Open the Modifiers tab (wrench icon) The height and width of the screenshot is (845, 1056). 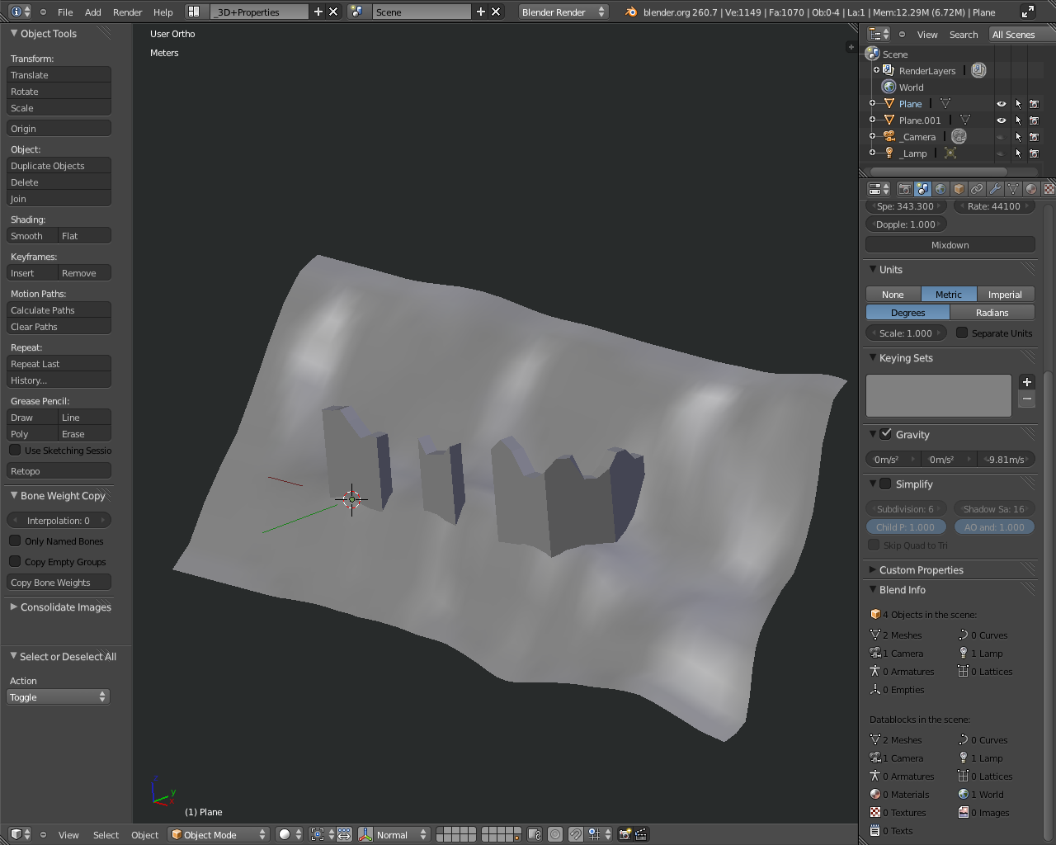(x=995, y=189)
